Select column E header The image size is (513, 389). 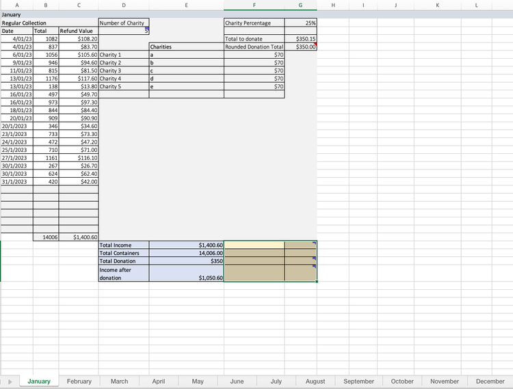pyautogui.click(x=187, y=5)
